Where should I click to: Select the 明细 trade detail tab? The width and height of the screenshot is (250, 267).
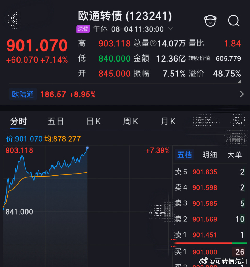coord(209,155)
